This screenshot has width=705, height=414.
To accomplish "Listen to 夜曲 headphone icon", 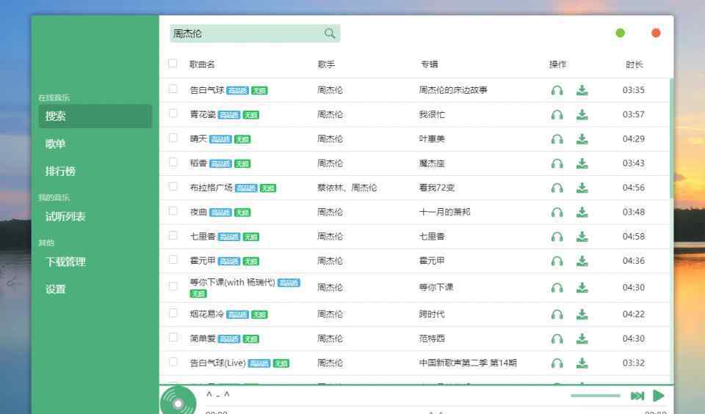I will (x=557, y=212).
